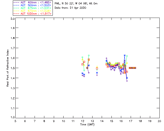Click the 10 hour x-axis label
The width and height of the screenshot is (164, 131).
pyautogui.click(x=63, y=121)
